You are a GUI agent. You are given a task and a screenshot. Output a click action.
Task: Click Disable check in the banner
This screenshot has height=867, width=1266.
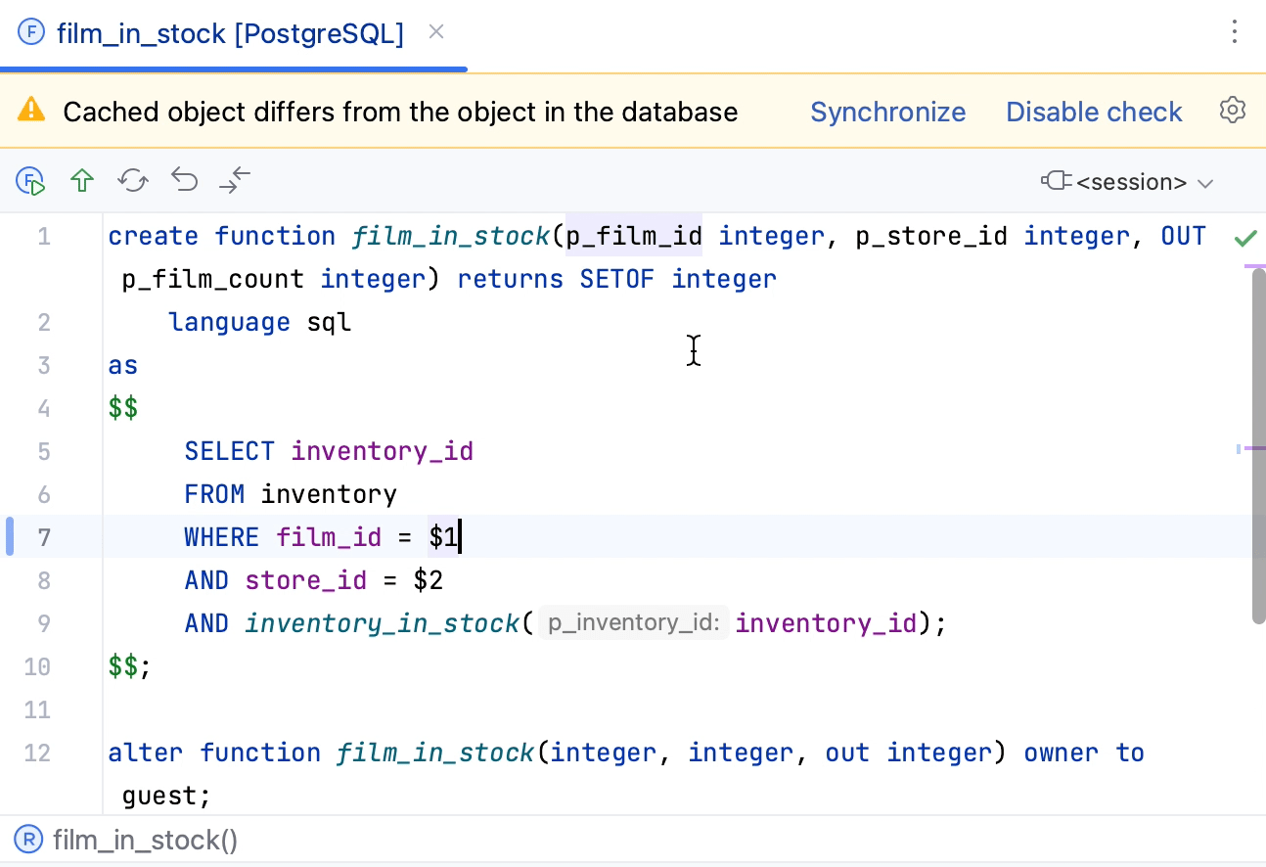click(x=1094, y=111)
